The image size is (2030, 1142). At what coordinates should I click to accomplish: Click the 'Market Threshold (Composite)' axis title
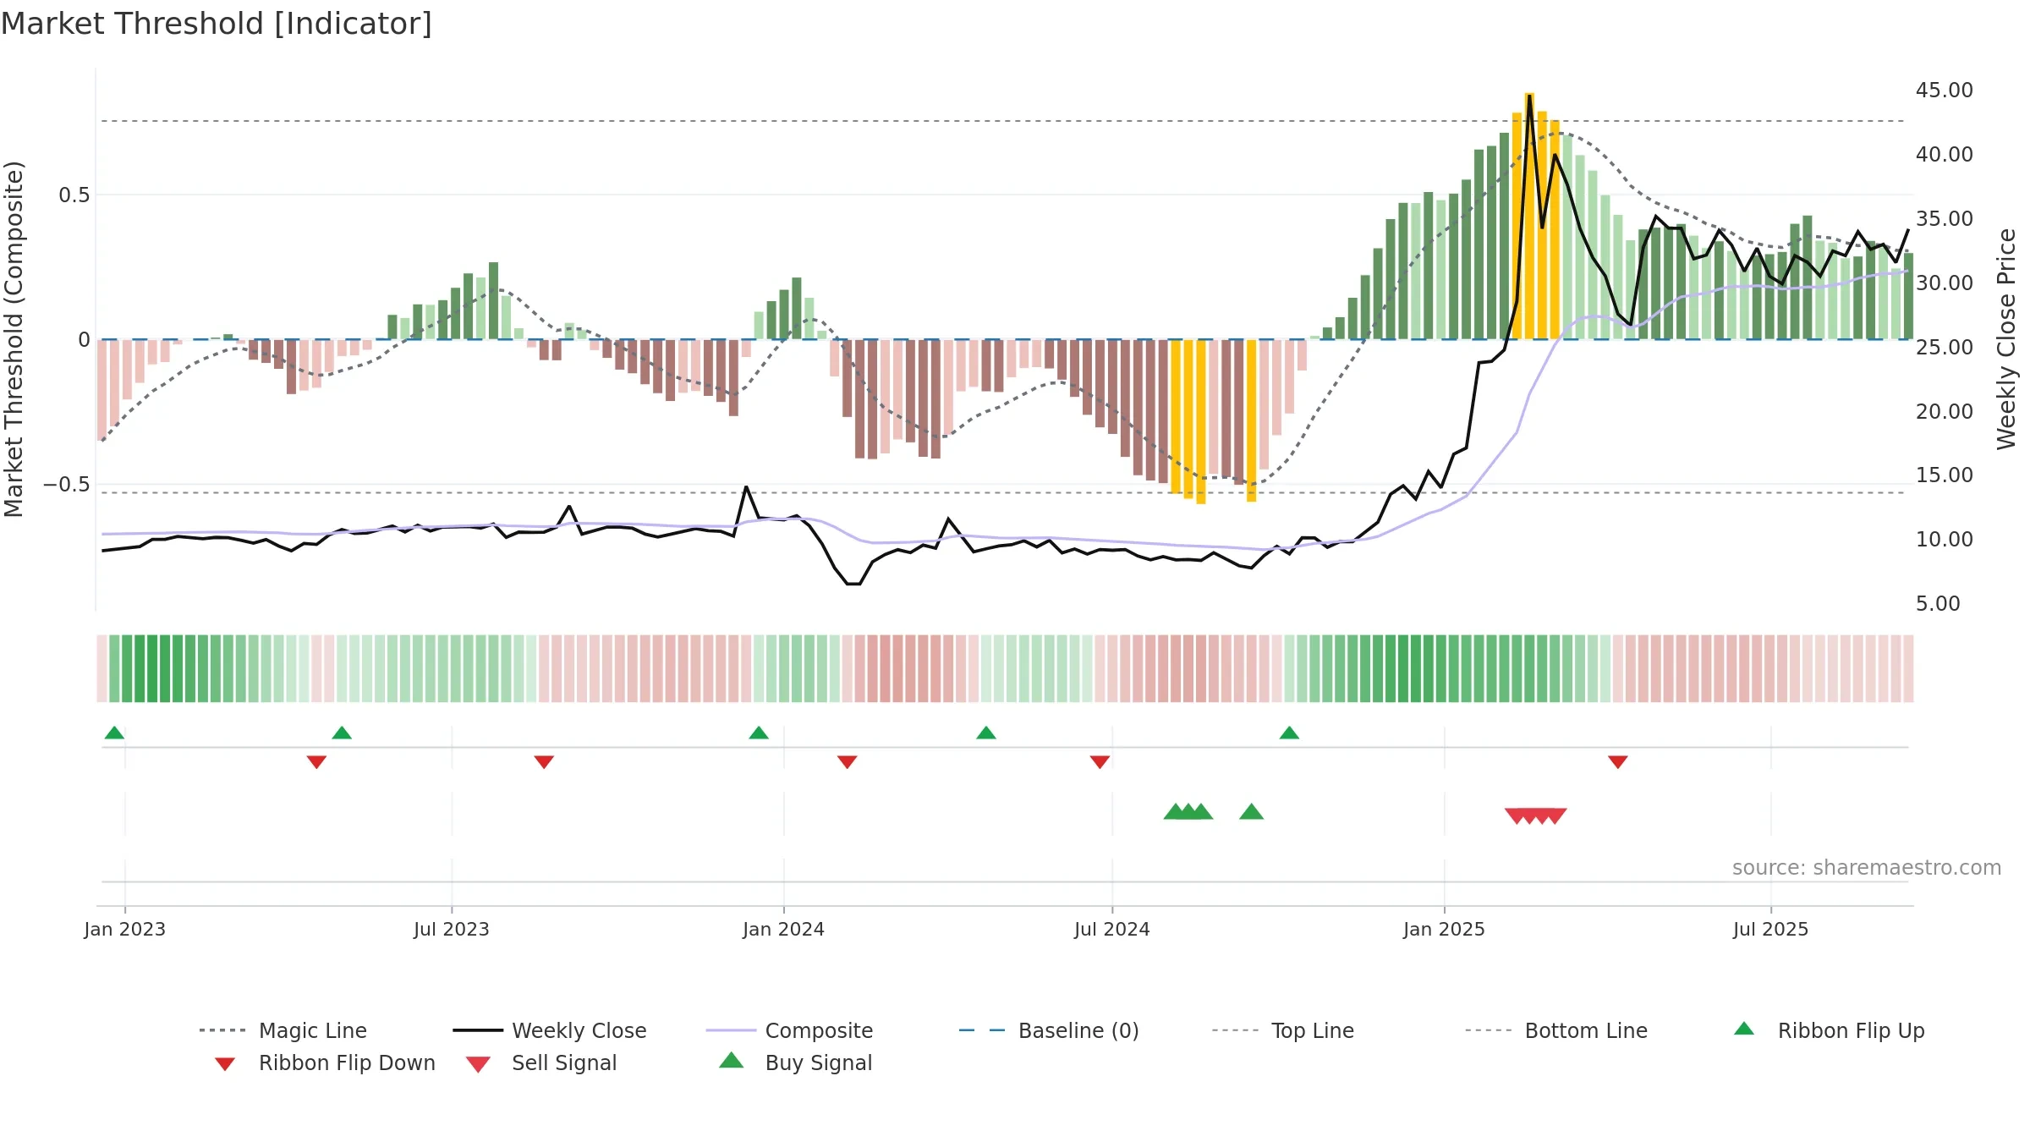pyautogui.click(x=14, y=338)
